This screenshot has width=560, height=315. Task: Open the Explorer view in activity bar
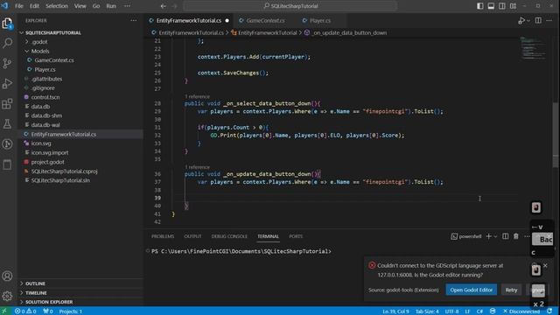click(7, 24)
